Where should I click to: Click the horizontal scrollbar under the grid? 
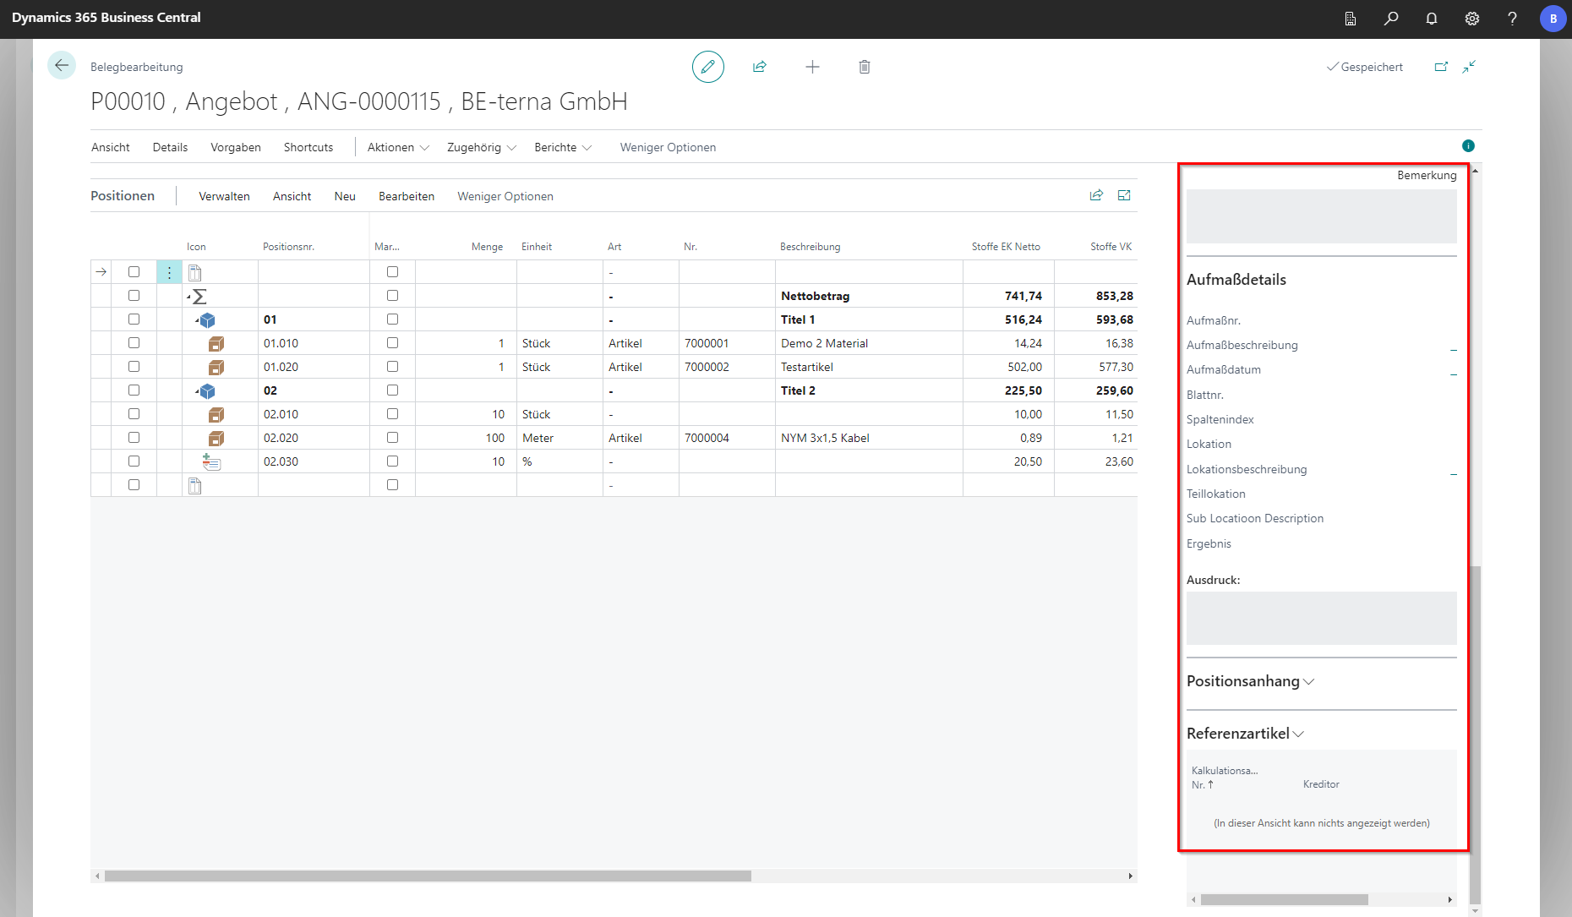(x=427, y=876)
